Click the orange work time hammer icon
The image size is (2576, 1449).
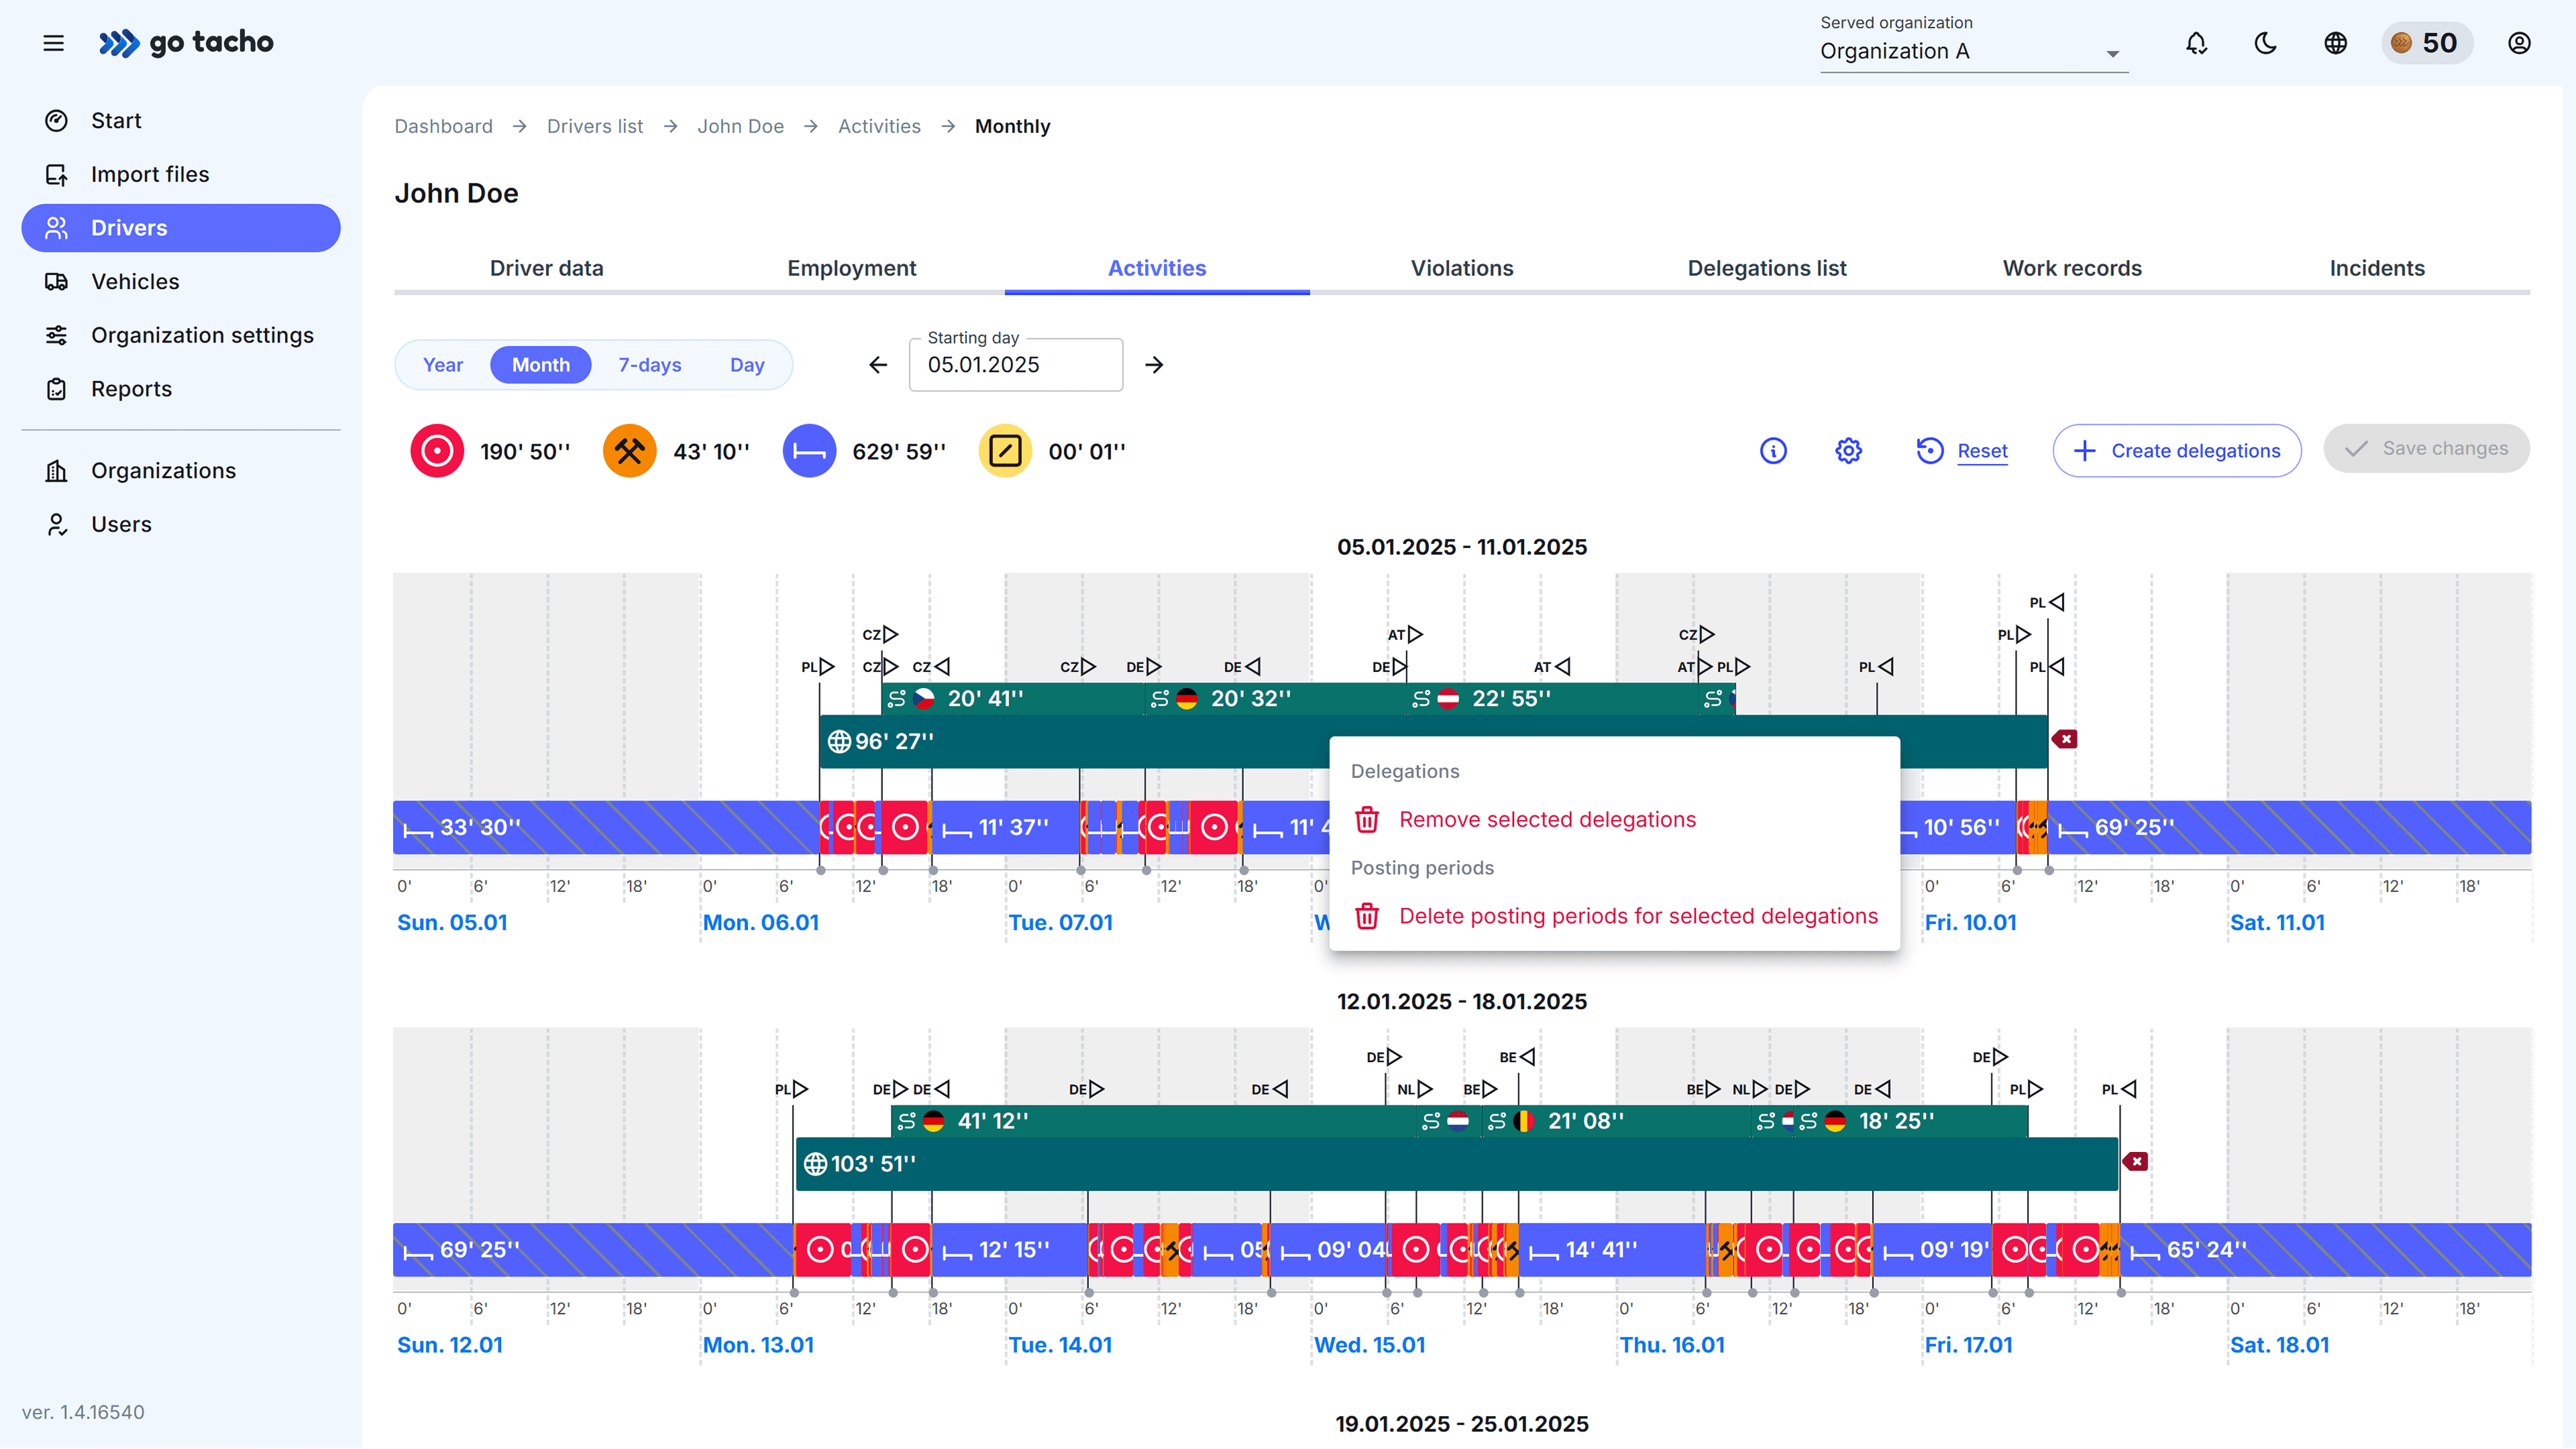[630, 450]
